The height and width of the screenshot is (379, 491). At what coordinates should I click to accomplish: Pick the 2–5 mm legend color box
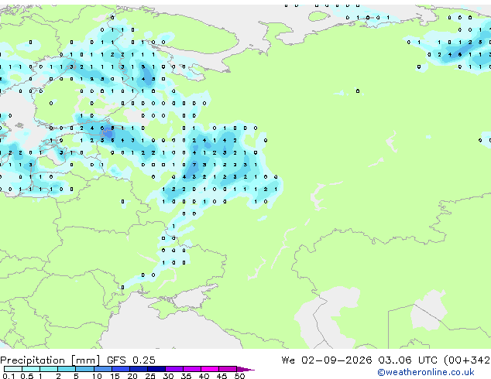[x=67, y=369]
